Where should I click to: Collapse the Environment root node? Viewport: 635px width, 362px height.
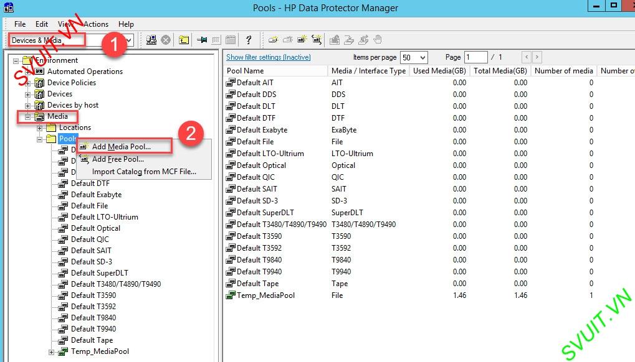pyautogui.click(x=16, y=61)
